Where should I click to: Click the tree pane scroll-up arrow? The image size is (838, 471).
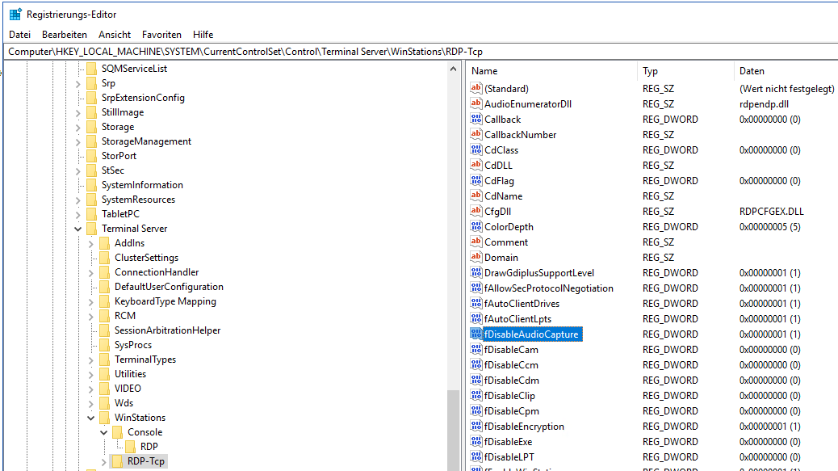pyautogui.click(x=453, y=69)
